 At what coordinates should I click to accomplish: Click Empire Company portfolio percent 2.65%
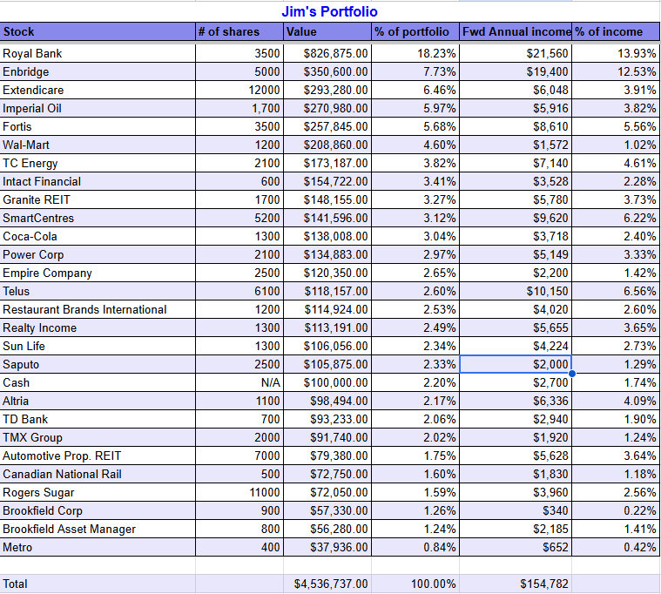[415, 273]
